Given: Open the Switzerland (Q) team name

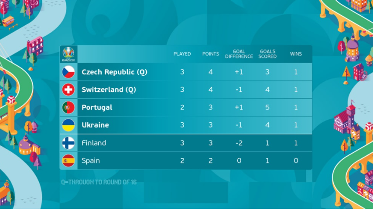Looking at the screenshot, I should [109, 90].
